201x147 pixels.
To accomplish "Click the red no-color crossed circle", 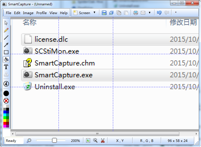I will [6, 101].
